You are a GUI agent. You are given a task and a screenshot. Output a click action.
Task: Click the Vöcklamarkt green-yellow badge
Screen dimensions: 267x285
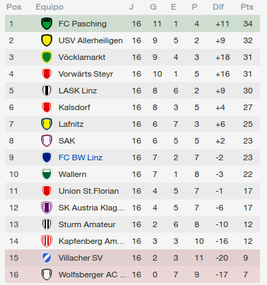(x=47, y=57)
